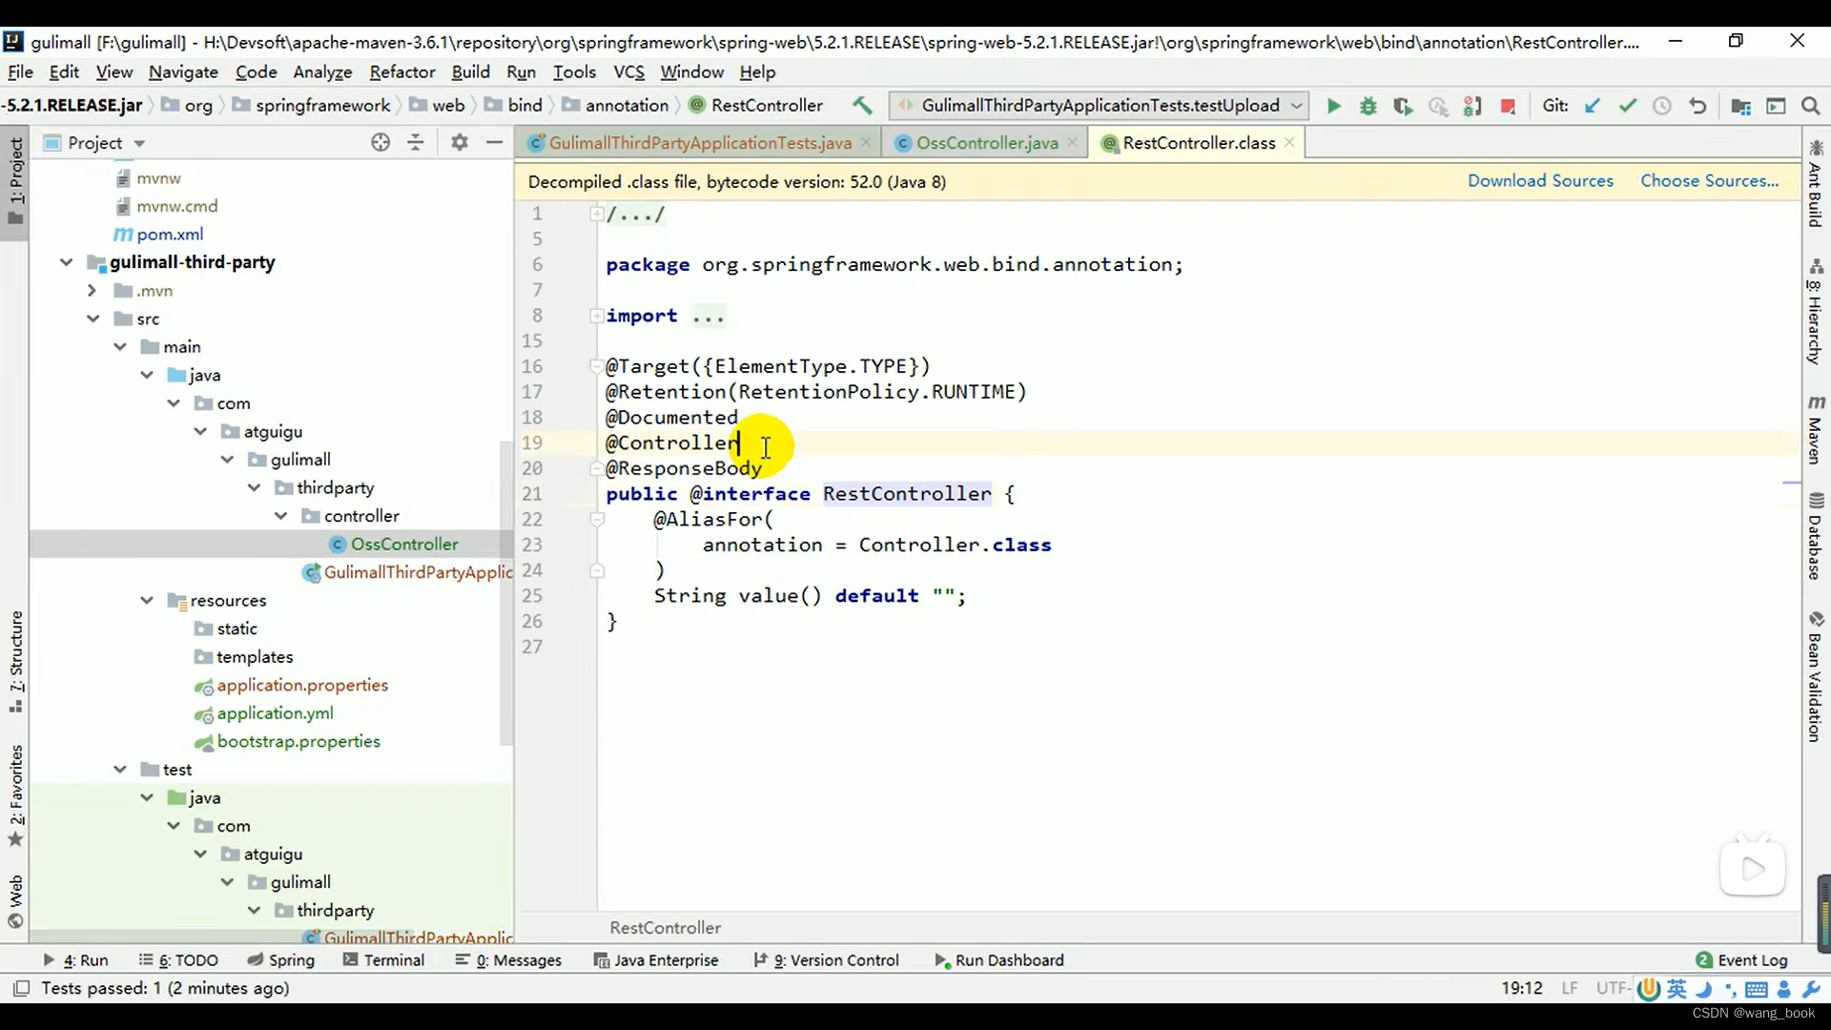This screenshot has height=1030, width=1831.
Task: Open the Maven side panel
Action: pyautogui.click(x=1816, y=428)
